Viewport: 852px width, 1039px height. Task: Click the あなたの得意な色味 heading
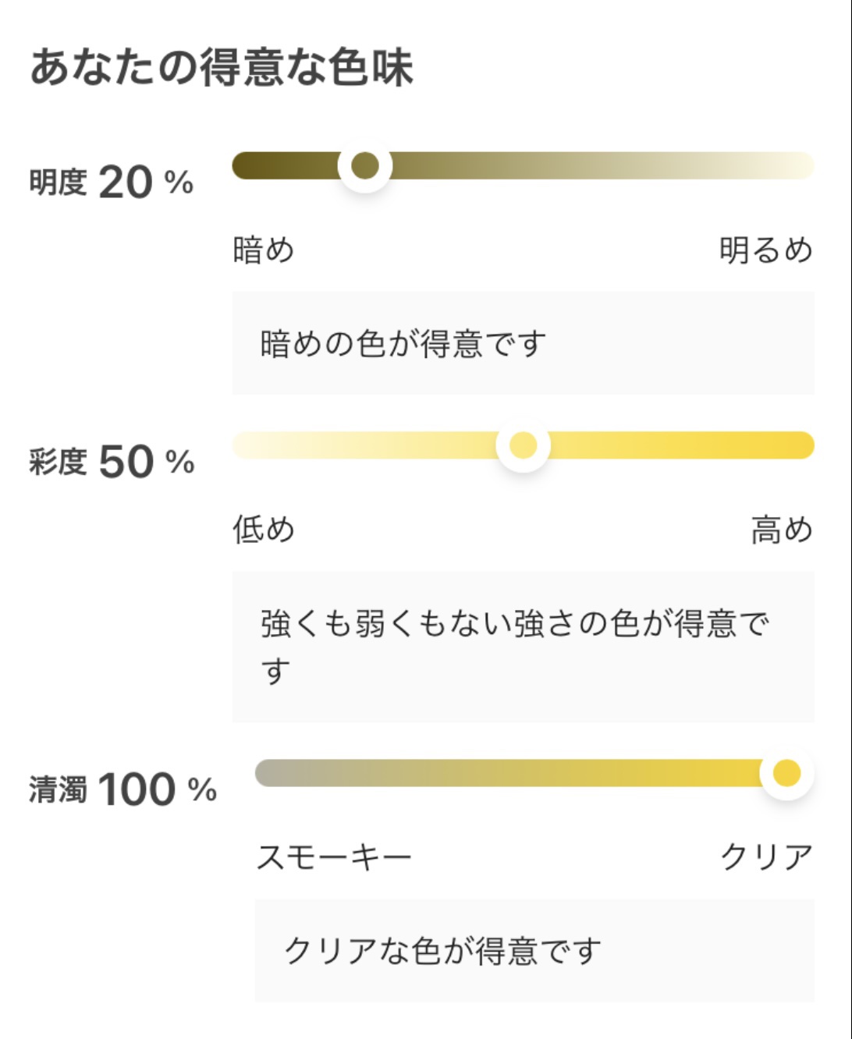coord(222,67)
